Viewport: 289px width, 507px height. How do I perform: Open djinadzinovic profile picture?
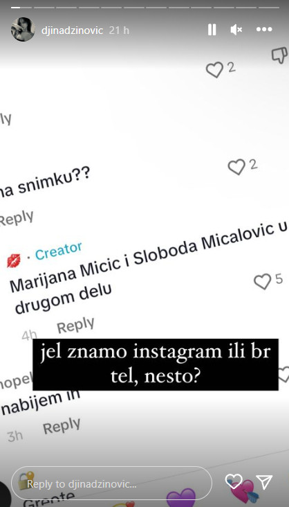pyautogui.click(x=23, y=29)
